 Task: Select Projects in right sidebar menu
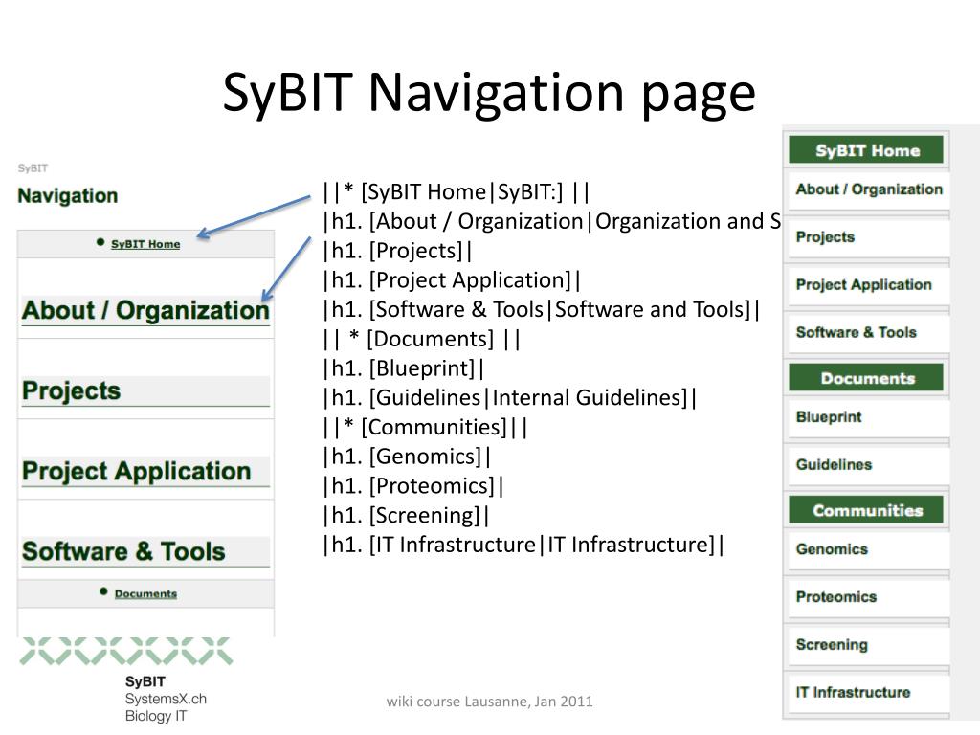pos(869,237)
